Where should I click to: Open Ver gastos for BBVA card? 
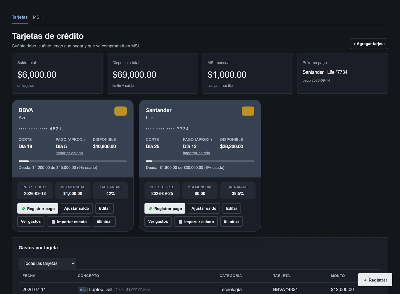[x=31, y=221]
